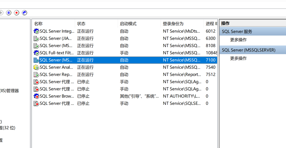Select the SQL Server Brow... service name
The image size is (286, 148).
tap(57, 96)
